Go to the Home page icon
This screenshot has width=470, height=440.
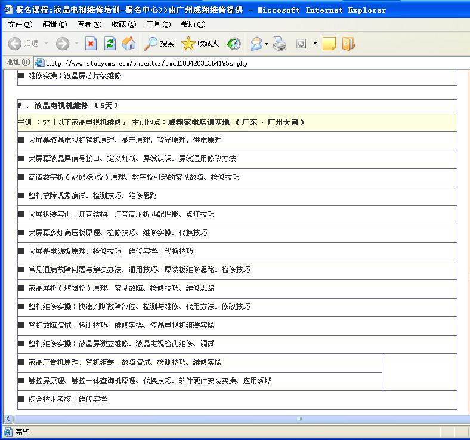(x=128, y=43)
